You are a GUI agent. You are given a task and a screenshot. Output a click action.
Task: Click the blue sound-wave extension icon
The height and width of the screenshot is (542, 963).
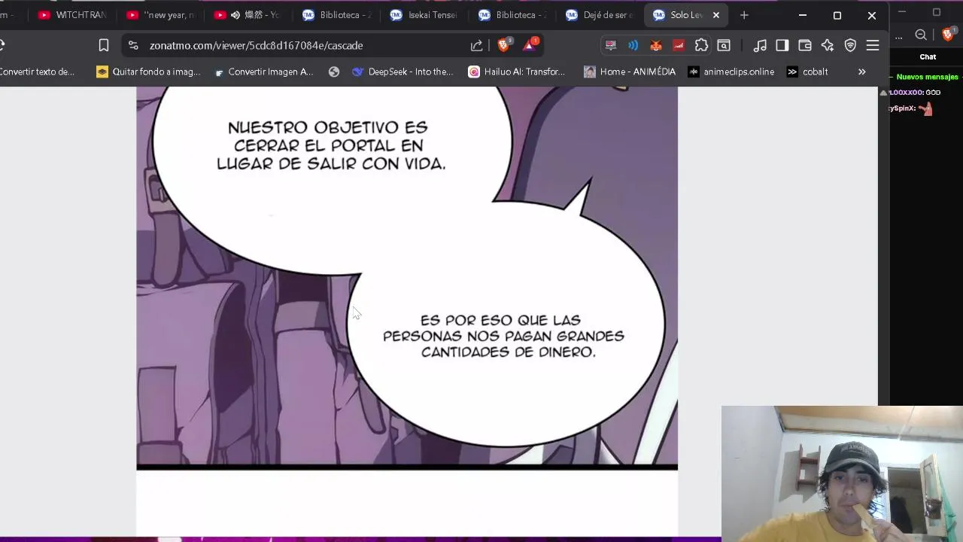tap(633, 45)
